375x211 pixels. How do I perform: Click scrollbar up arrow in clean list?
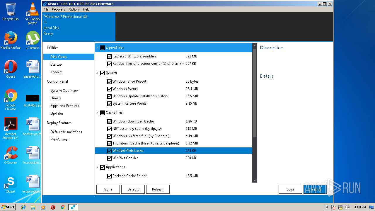(x=255, y=46)
